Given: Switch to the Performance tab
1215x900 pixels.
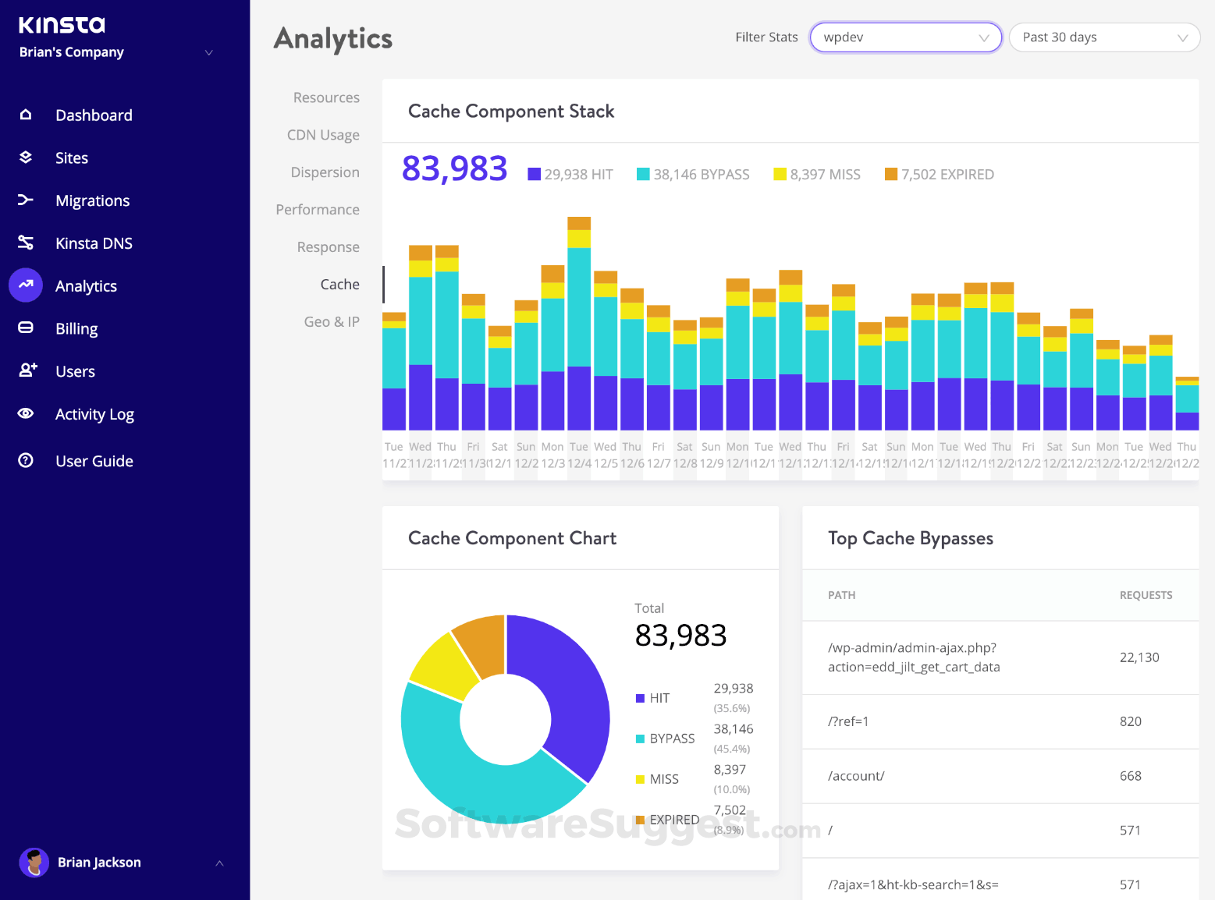Looking at the screenshot, I should [317, 209].
